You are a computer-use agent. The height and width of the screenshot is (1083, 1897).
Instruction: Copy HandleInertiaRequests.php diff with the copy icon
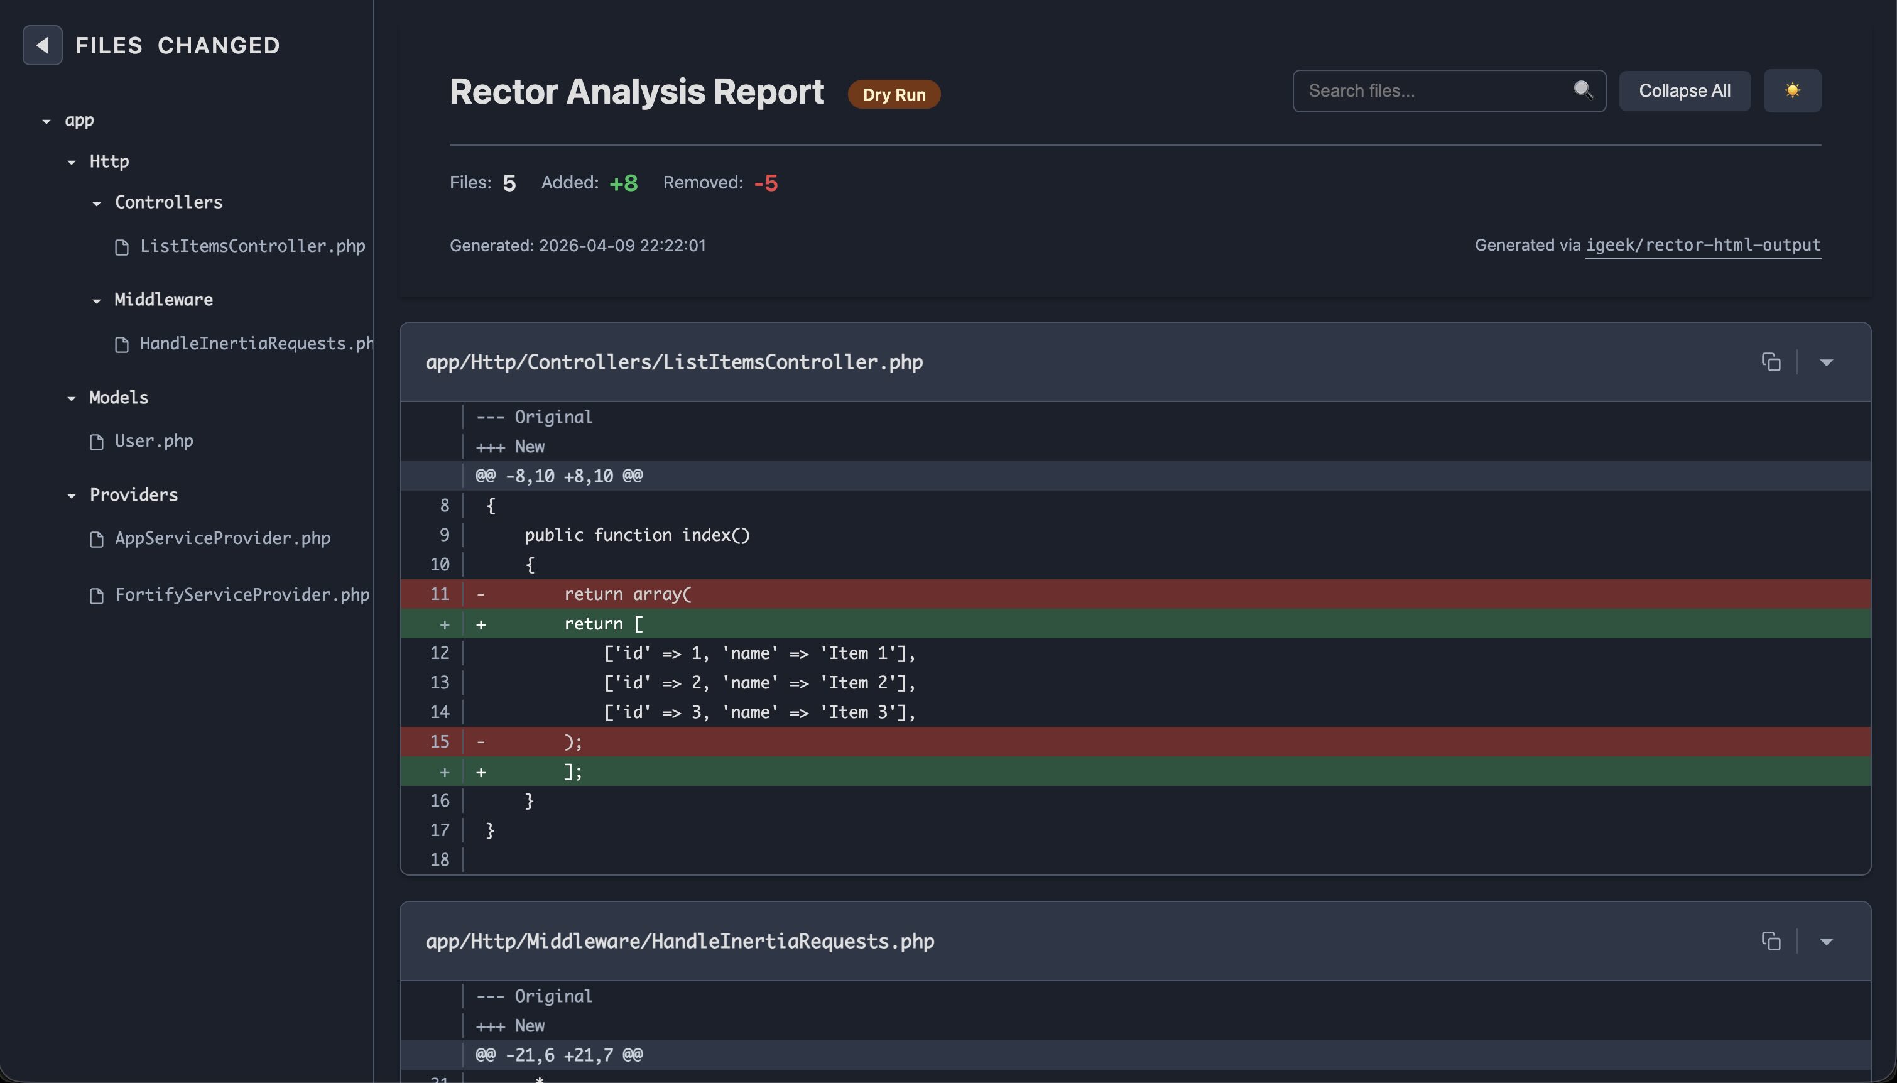tap(1771, 941)
